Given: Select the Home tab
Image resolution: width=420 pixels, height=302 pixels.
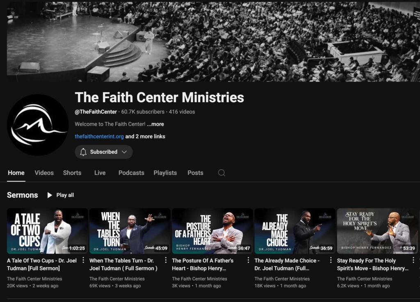Looking at the screenshot, I should (x=16, y=173).
